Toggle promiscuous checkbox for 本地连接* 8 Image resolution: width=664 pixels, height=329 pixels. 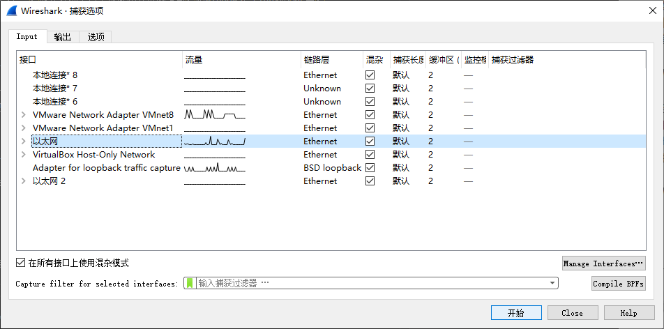tap(370, 75)
